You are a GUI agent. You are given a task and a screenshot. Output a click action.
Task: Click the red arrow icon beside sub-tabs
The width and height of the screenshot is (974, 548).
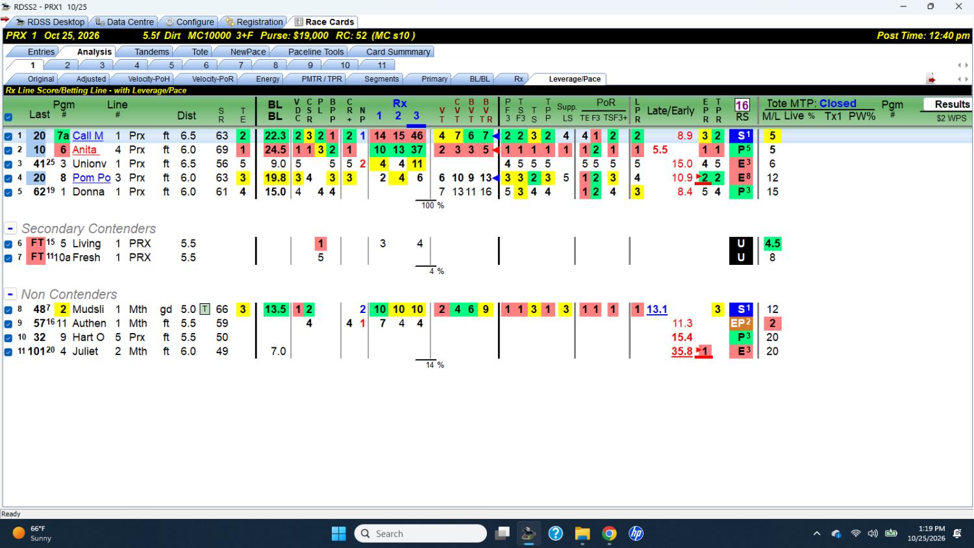[x=931, y=79]
